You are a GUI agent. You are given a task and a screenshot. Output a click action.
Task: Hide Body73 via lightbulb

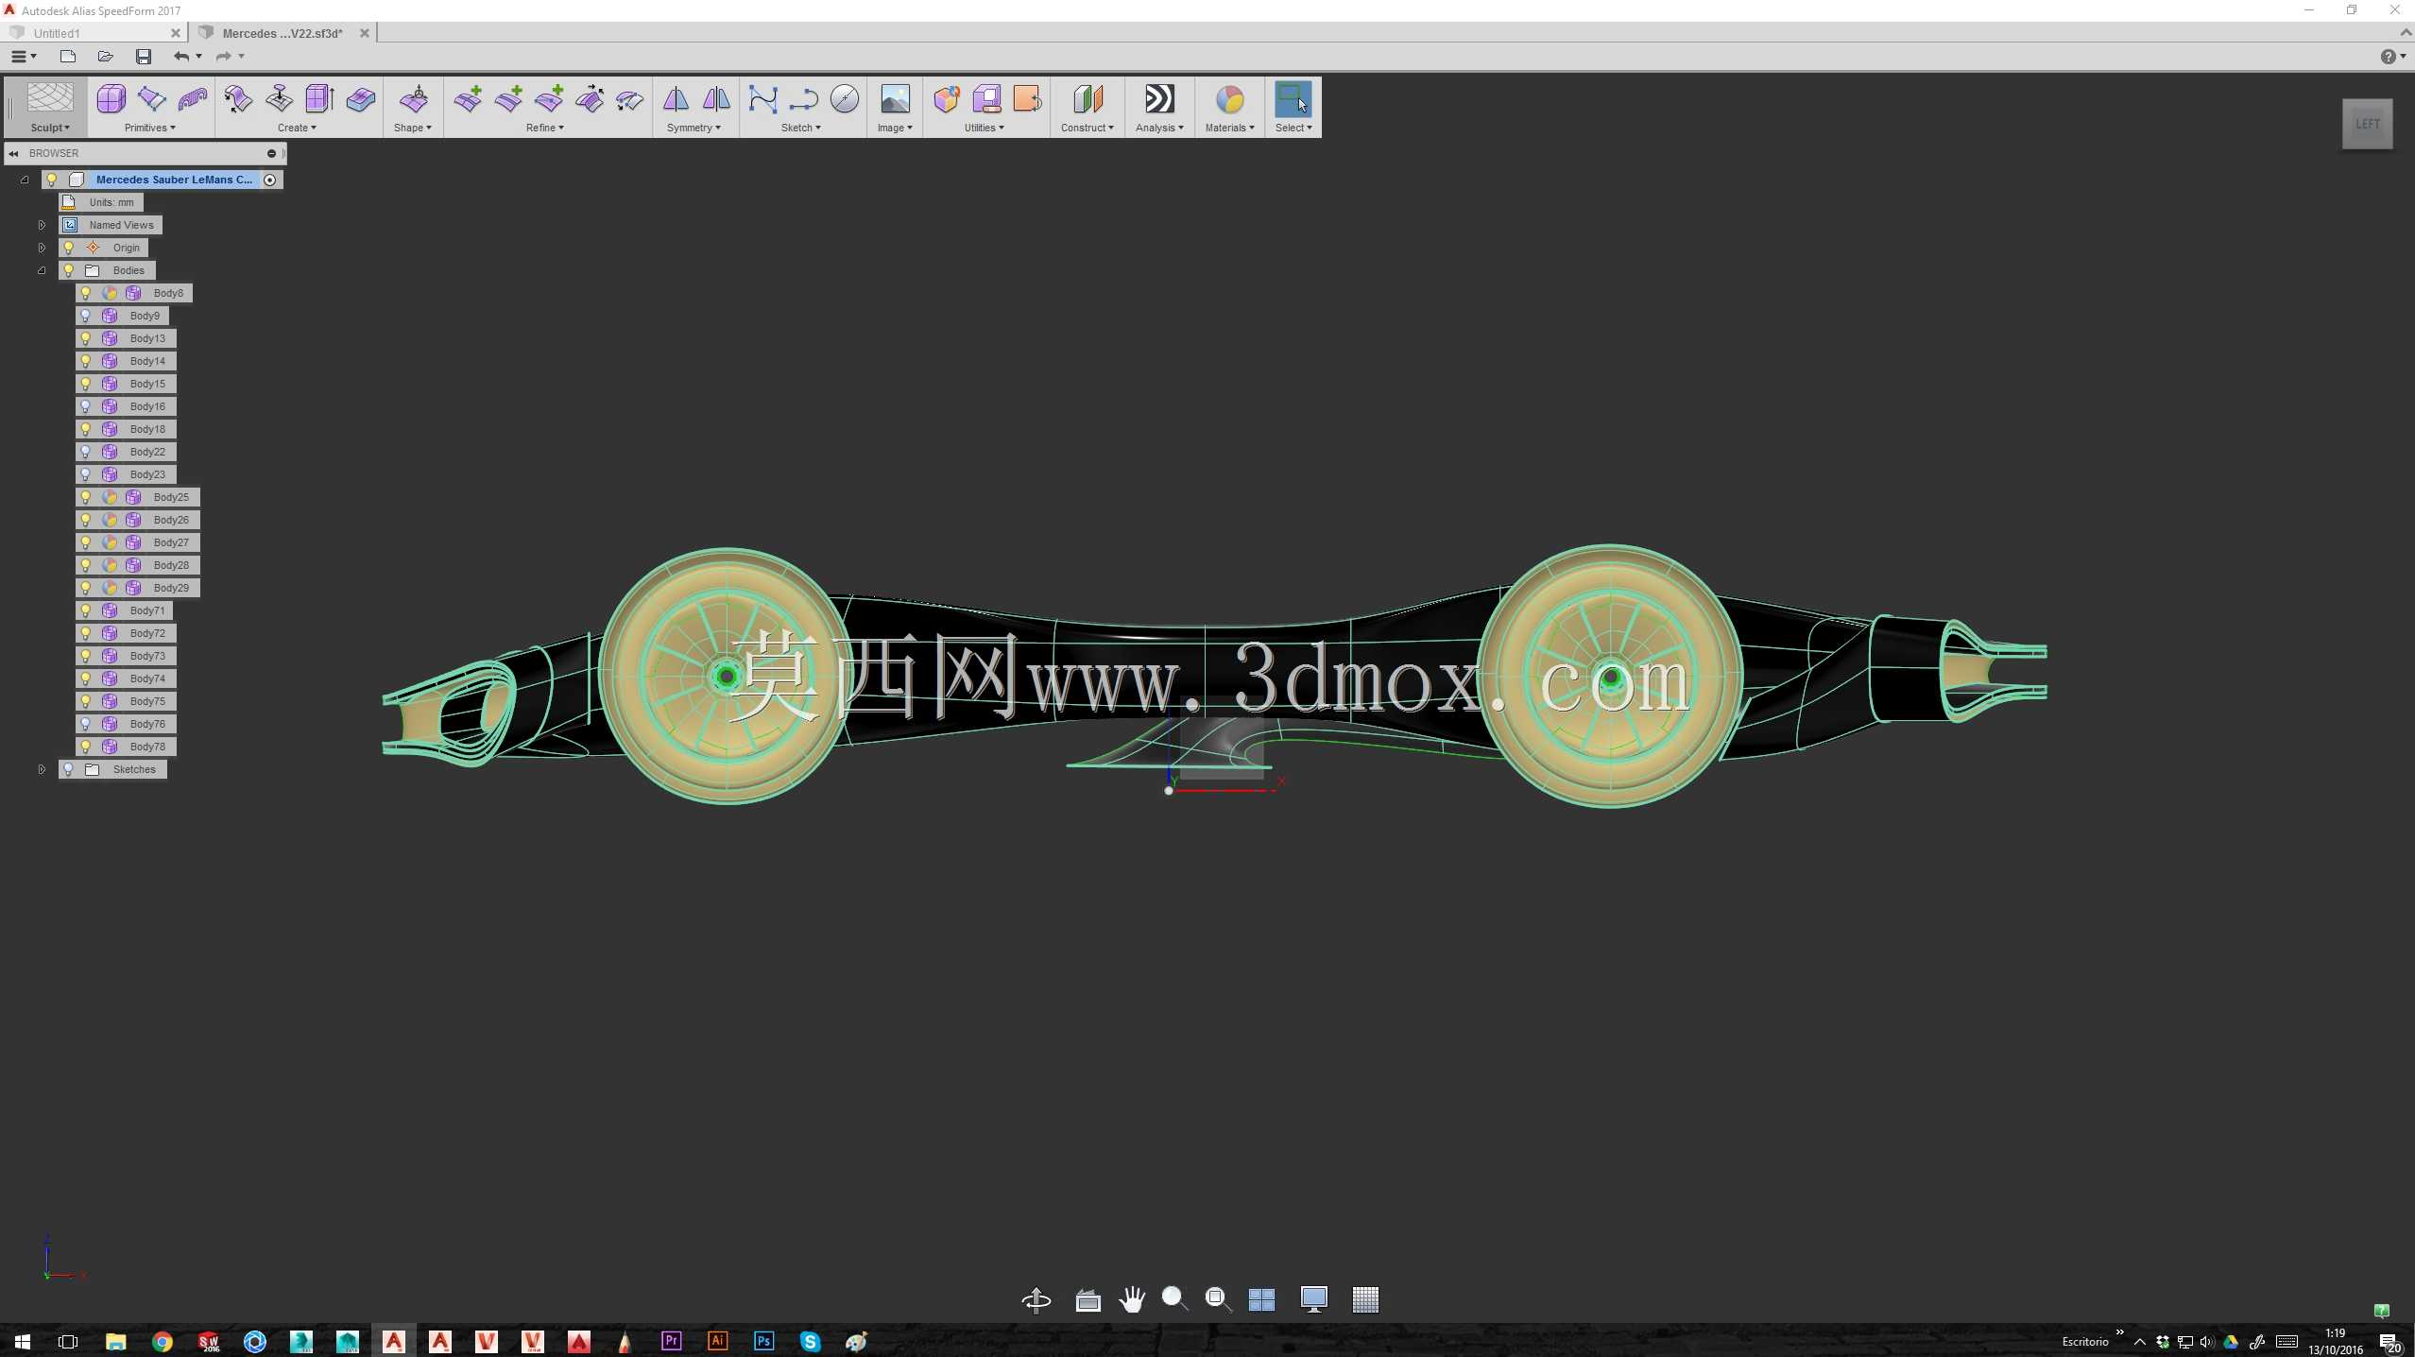[86, 656]
